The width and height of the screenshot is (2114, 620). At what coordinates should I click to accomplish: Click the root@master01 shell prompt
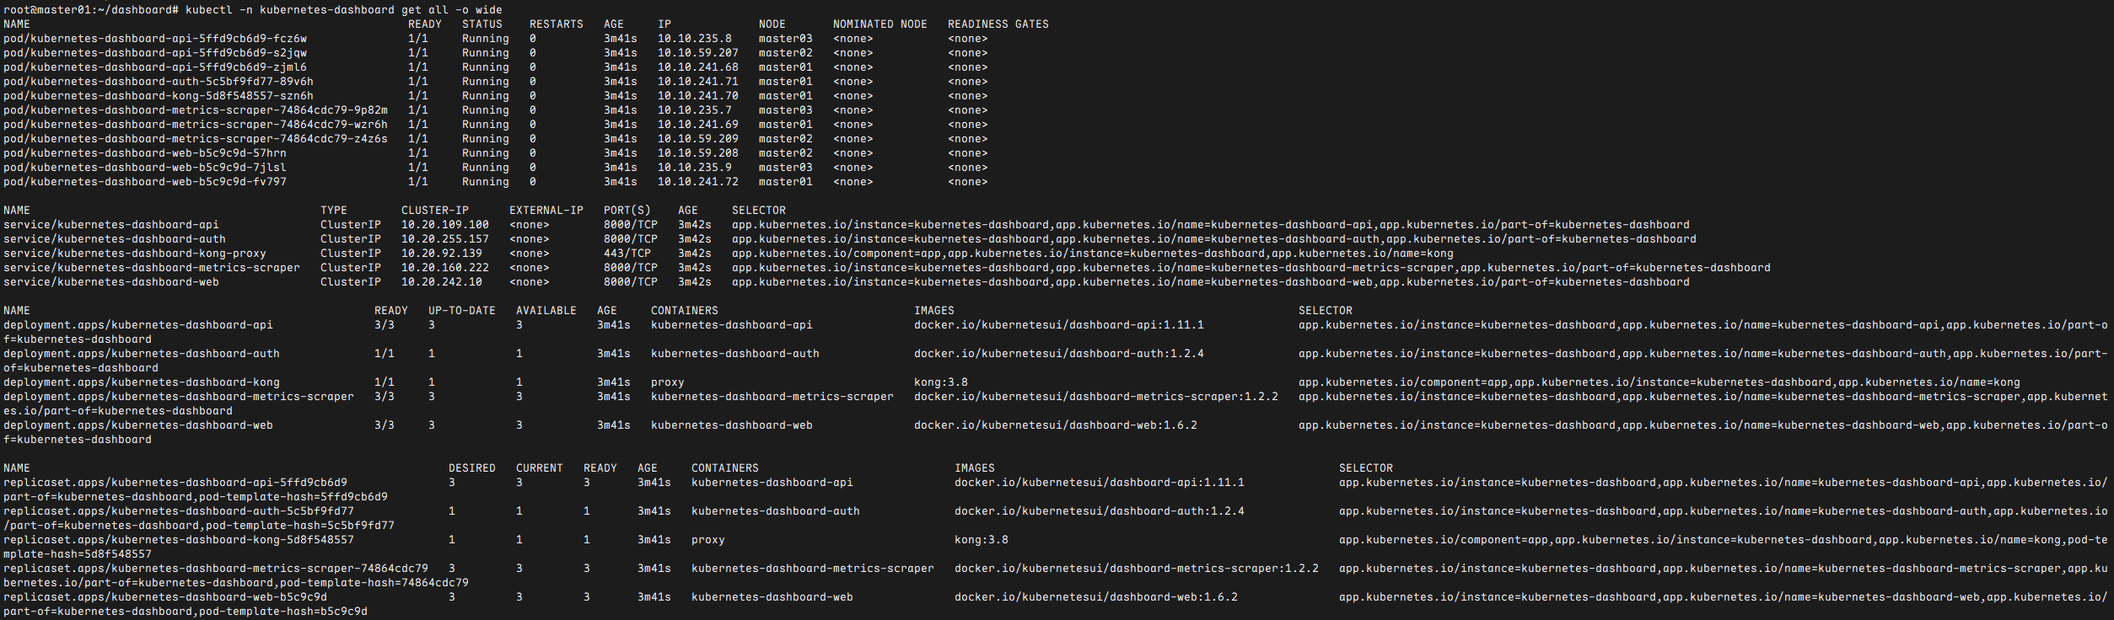pyautogui.click(x=91, y=10)
